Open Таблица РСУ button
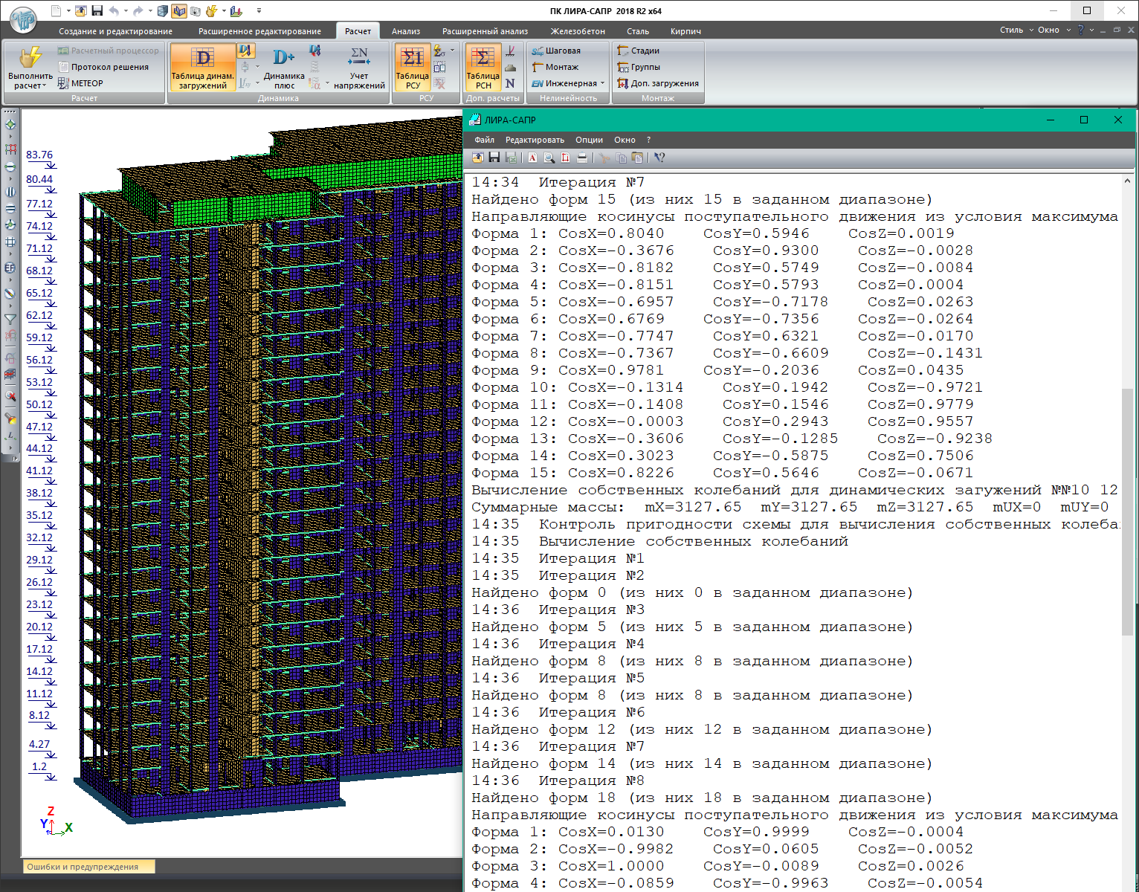The height and width of the screenshot is (892, 1139). 412,67
